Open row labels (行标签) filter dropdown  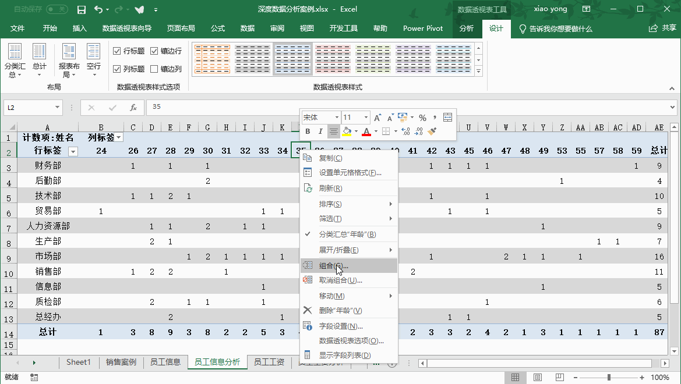pyautogui.click(x=73, y=151)
